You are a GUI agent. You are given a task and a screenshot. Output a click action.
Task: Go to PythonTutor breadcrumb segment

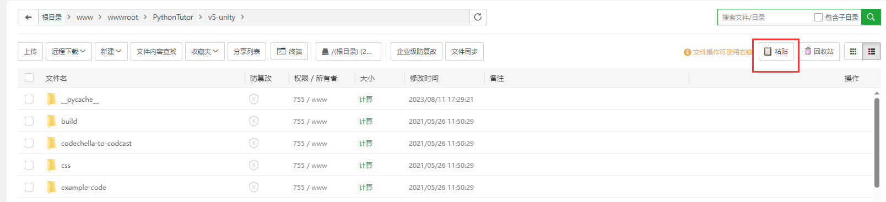(x=173, y=17)
